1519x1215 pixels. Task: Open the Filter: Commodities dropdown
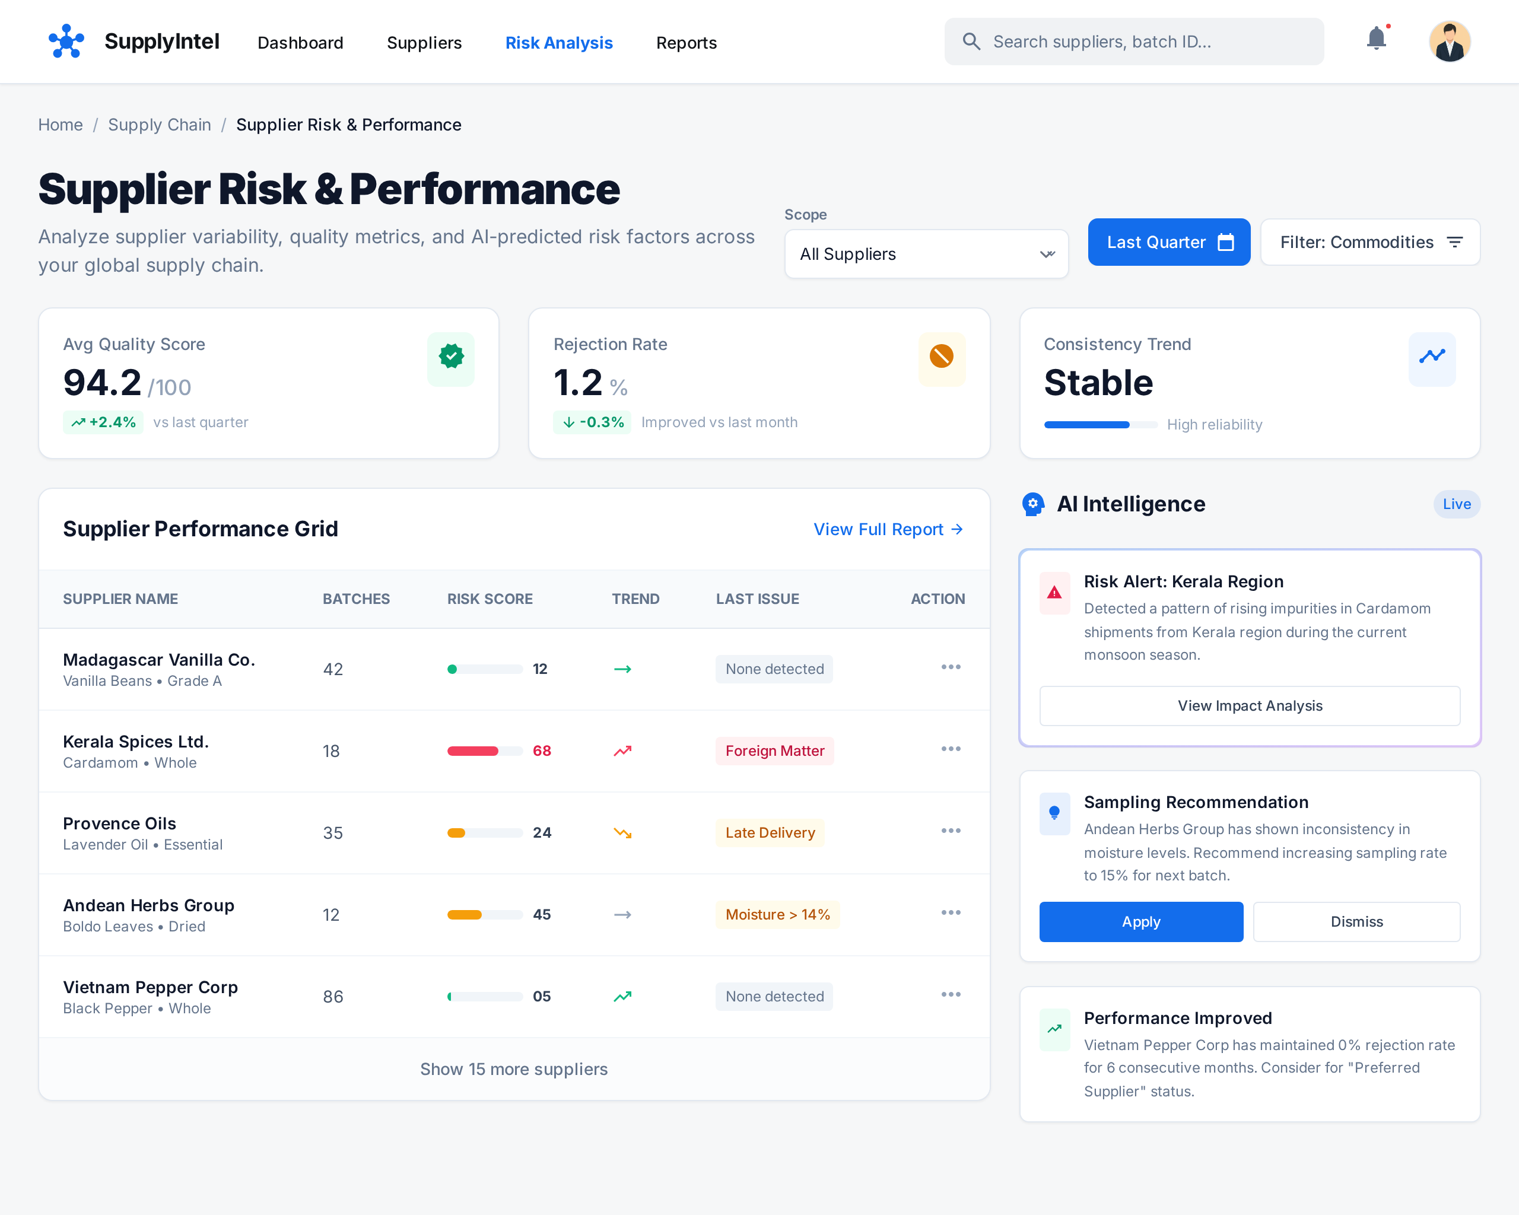point(1369,242)
